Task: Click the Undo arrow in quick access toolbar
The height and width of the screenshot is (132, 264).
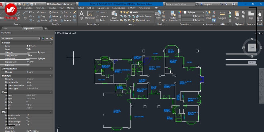Action: point(36,4)
